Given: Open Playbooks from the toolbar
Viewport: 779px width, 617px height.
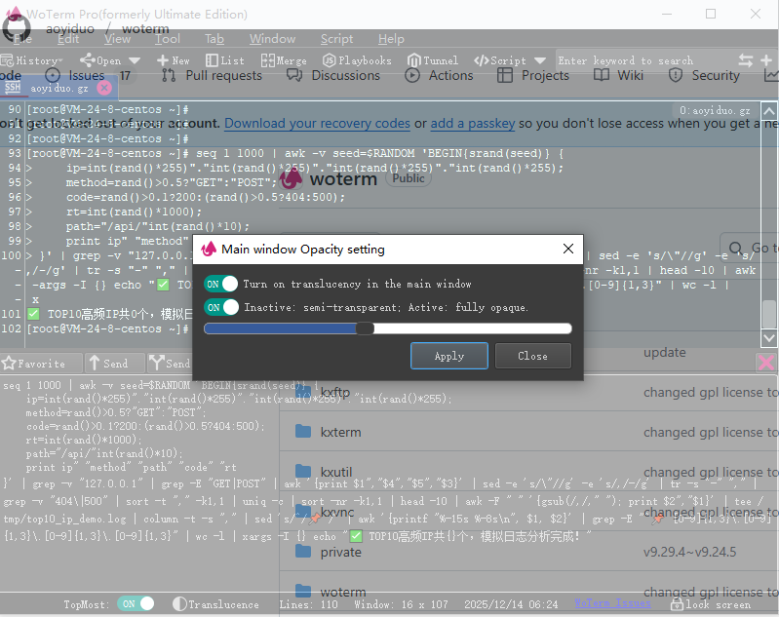Looking at the screenshot, I should click(357, 60).
